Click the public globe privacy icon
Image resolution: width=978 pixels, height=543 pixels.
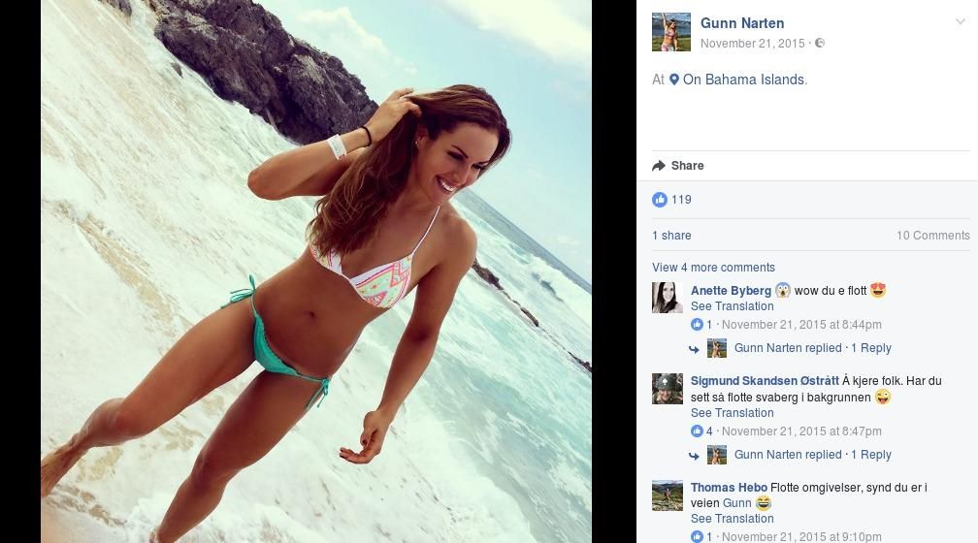(x=820, y=43)
